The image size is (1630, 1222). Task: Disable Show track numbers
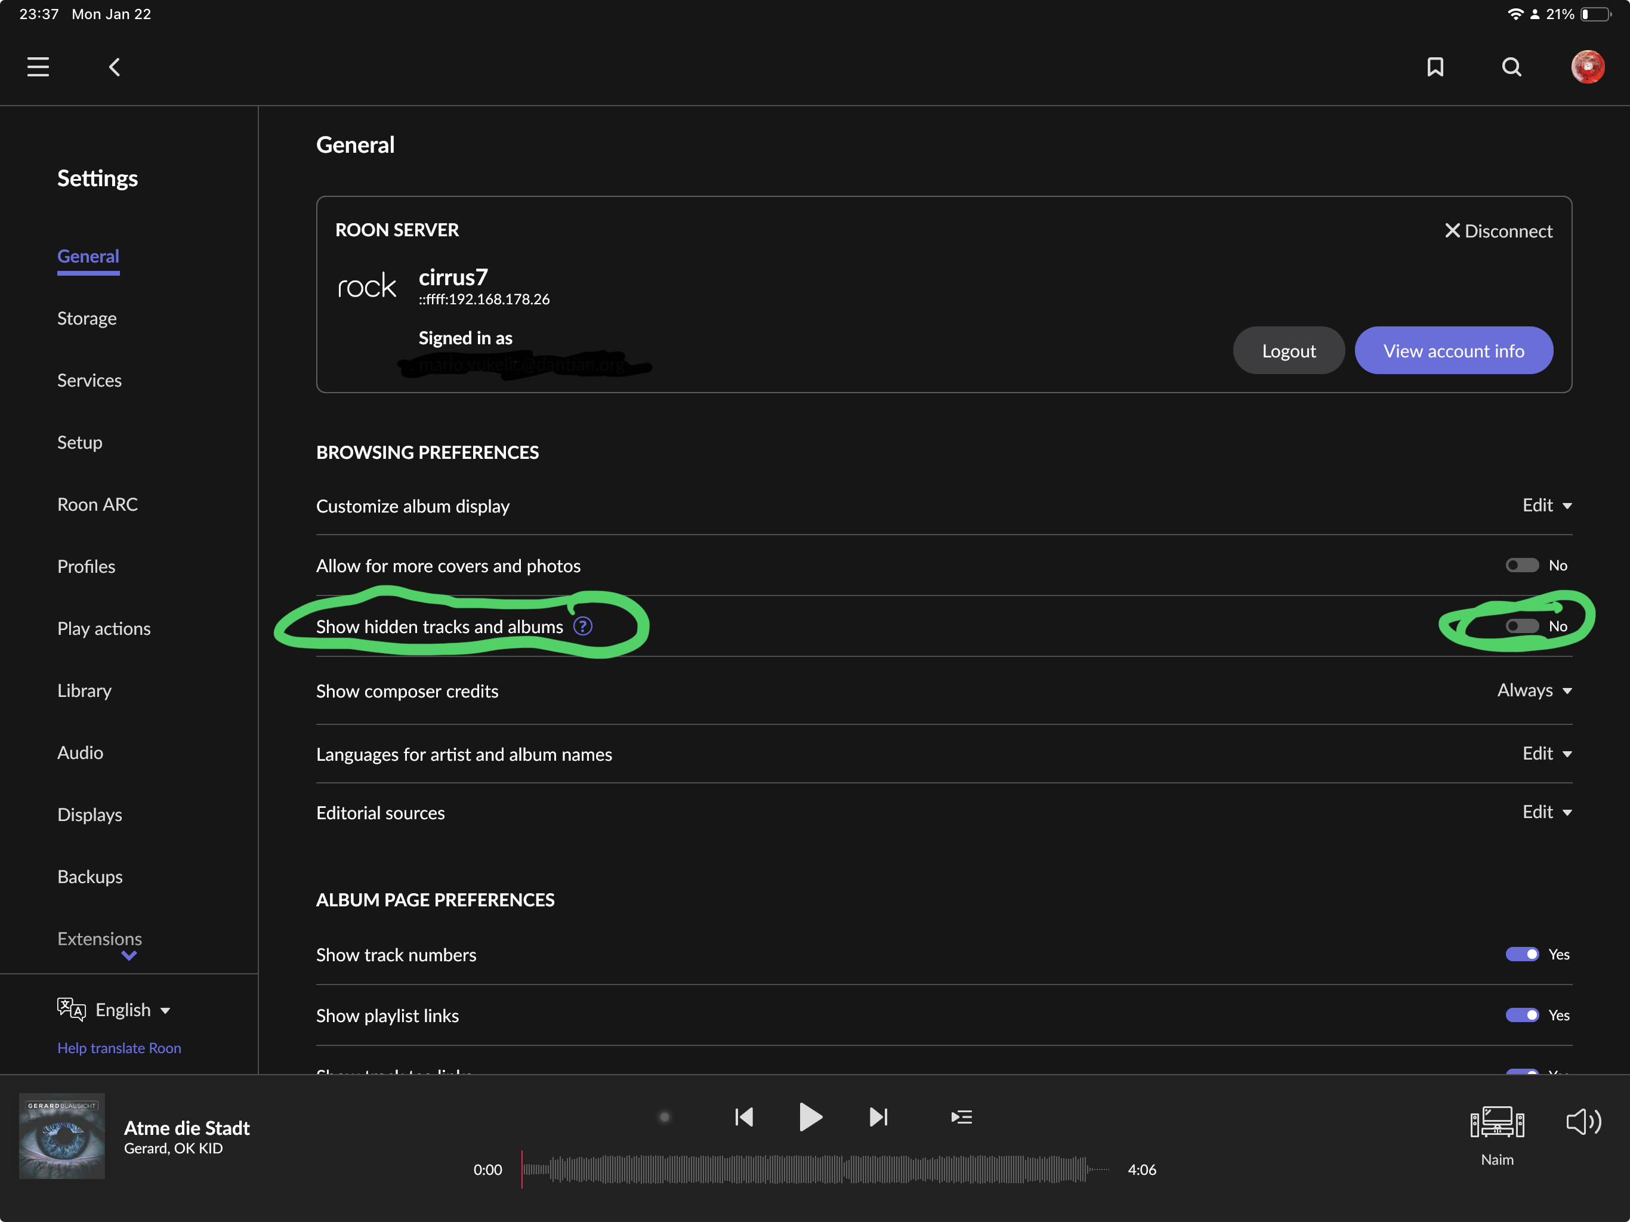(x=1521, y=953)
